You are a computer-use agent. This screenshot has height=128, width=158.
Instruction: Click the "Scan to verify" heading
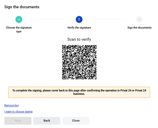(x=79, y=39)
